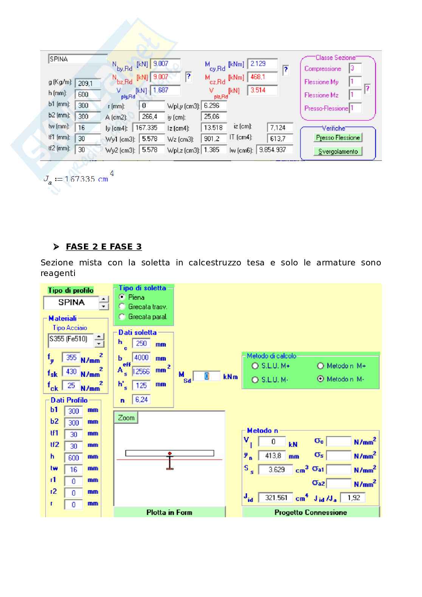Image resolution: width=422 pixels, height=597 pixels.
Task: Open Progetto Connessione
Action: click(310, 512)
